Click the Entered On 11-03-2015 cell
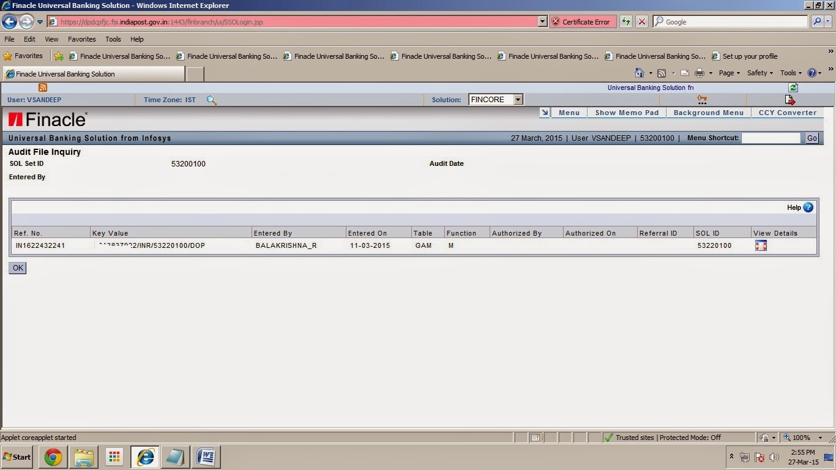Screen dimensions: 836x470 point(370,245)
